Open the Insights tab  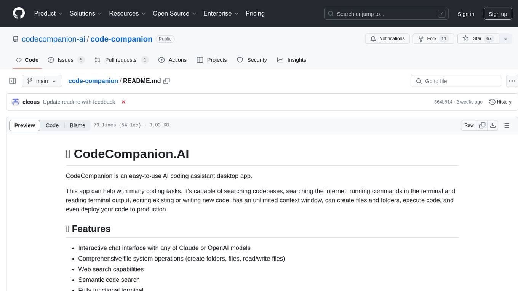click(x=292, y=60)
